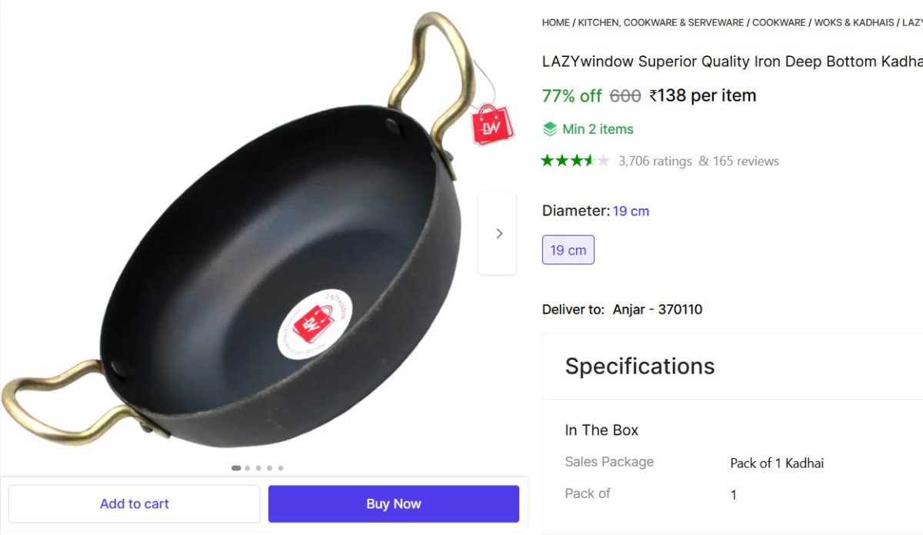Click the round LW sticker inside kadhai
The image size is (923, 535).
point(315,324)
